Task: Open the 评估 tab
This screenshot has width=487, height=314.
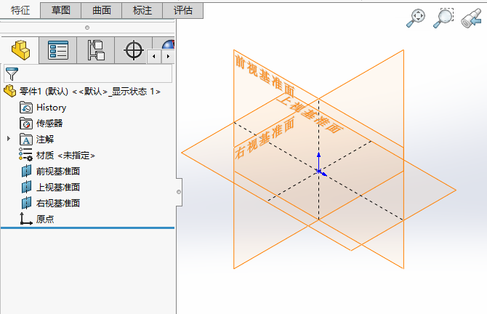Action: point(183,10)
